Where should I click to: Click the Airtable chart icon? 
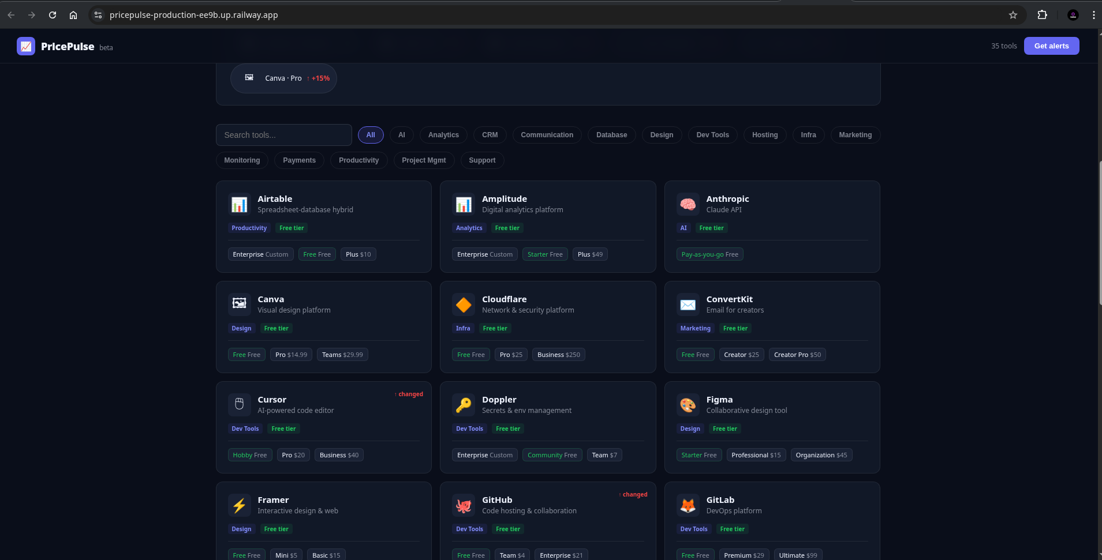239,204
